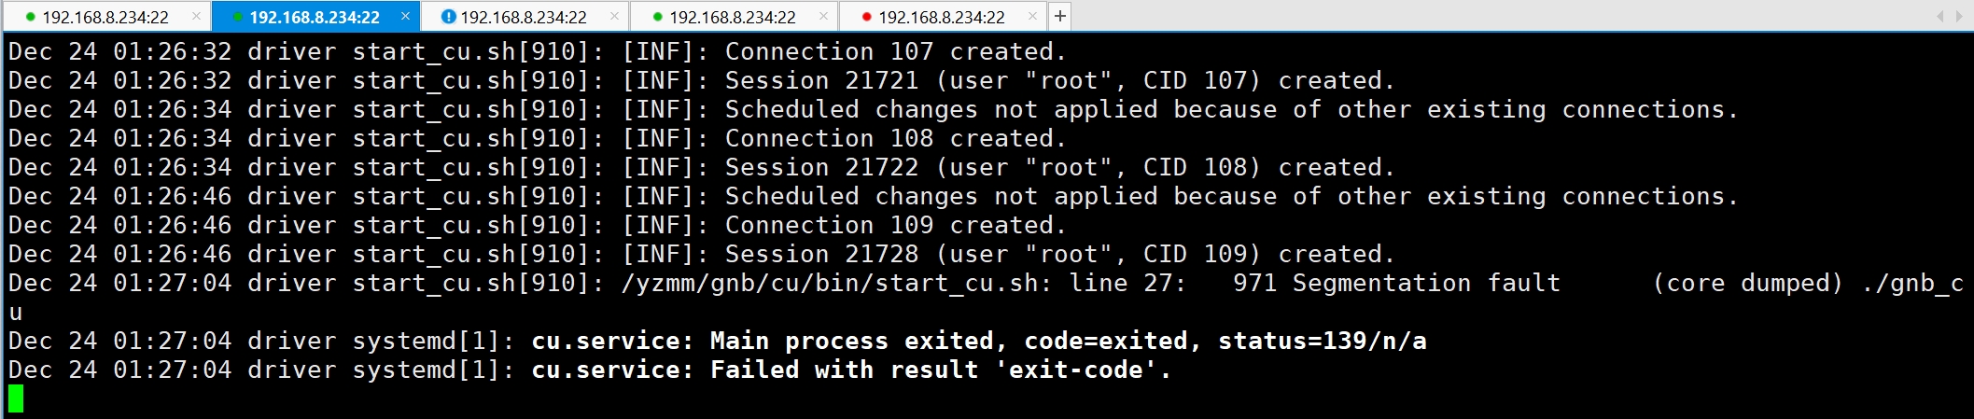Screen dimensions: 1974x419
Task: Switch to the fourth 192.168.8.234:22 session tab
Action: 733,17
